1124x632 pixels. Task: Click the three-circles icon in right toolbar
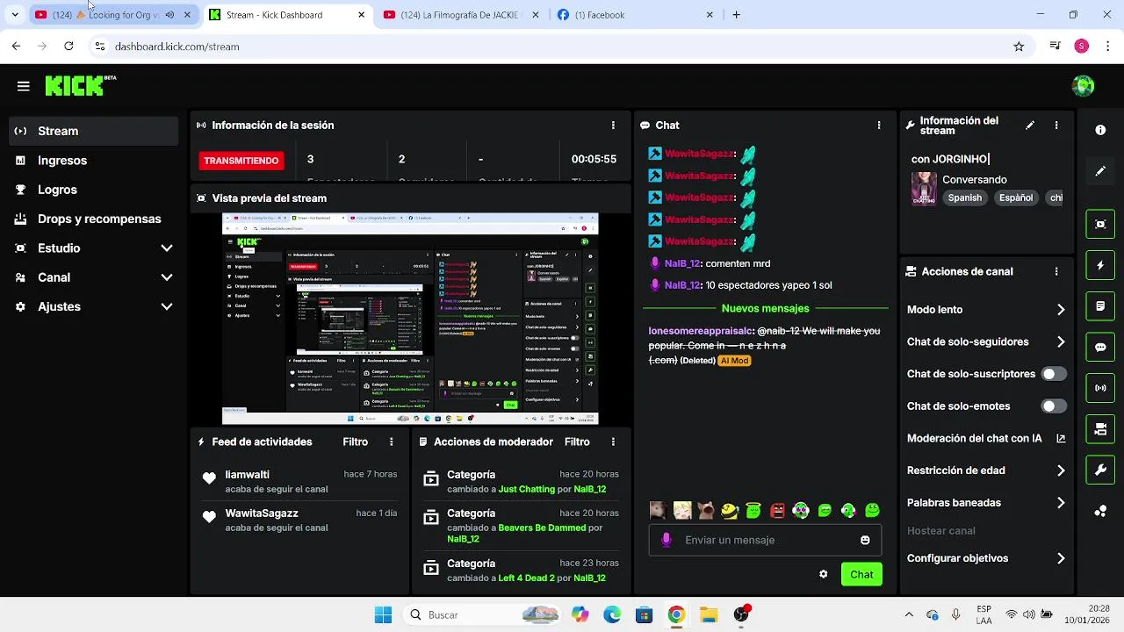[x=1100, y=511]
